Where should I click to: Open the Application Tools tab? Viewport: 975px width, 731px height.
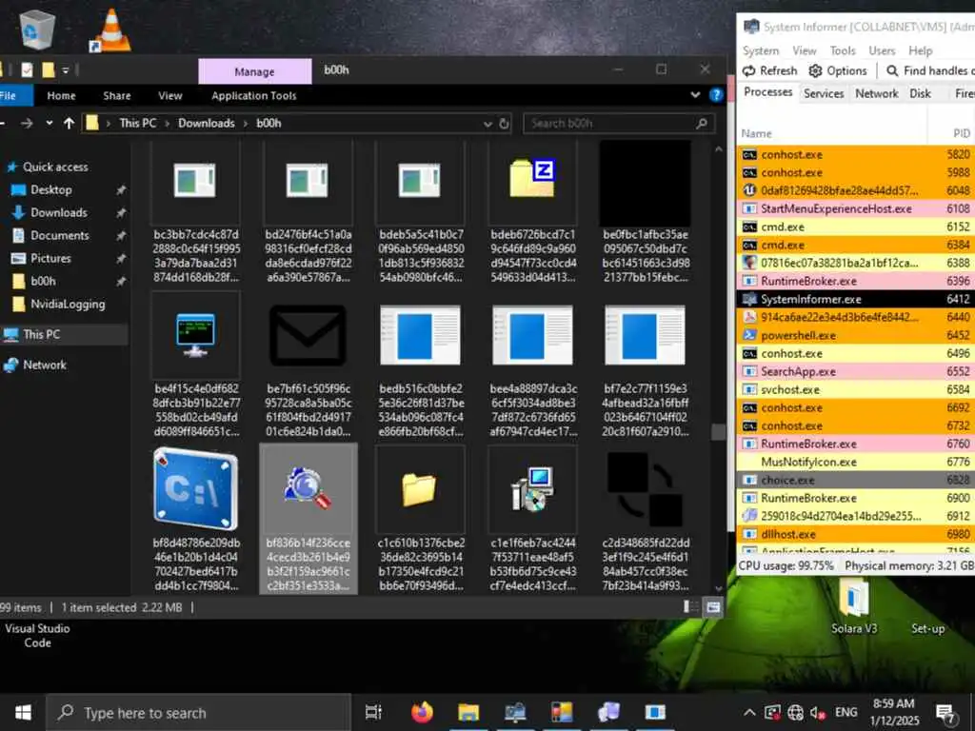[253, 96]
